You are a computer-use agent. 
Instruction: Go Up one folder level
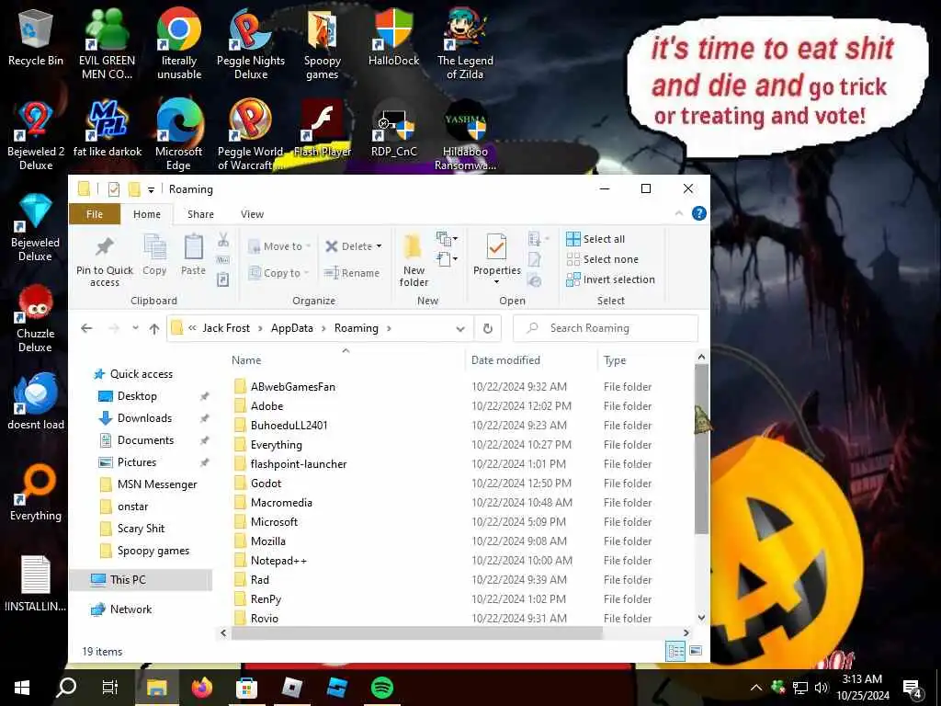tap(154, 328)
